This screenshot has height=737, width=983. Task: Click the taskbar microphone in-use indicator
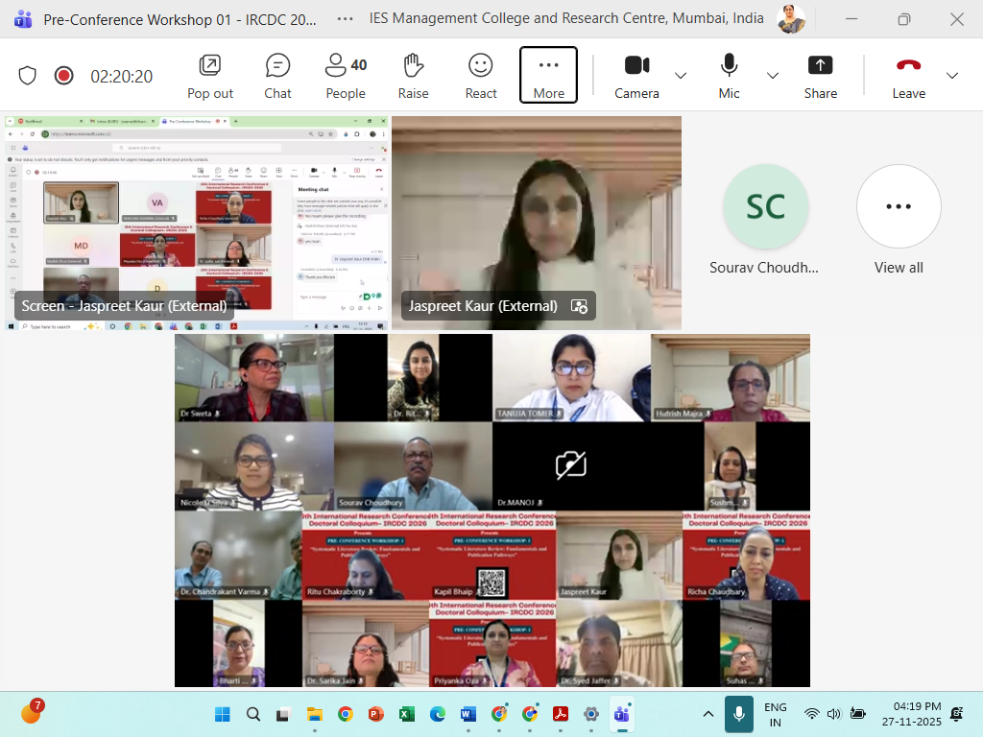[739, 714]
